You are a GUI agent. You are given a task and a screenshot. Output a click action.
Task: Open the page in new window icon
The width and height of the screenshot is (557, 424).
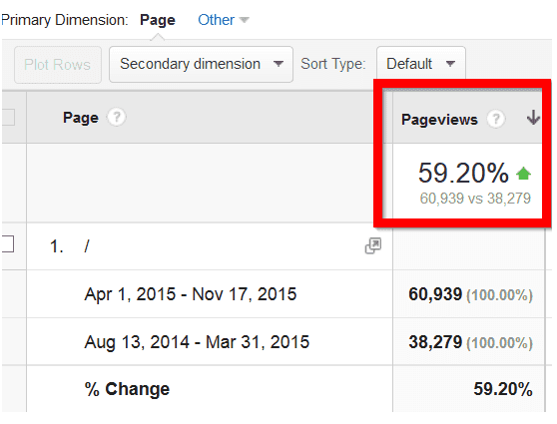(x=373, y=245)
